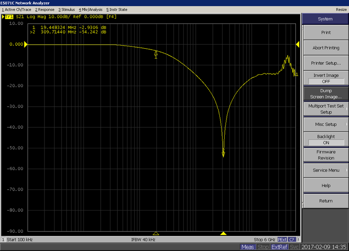Toggle the Stop measurement state indicator
This screenshot has height=251, width=349.
coord(263,247)
